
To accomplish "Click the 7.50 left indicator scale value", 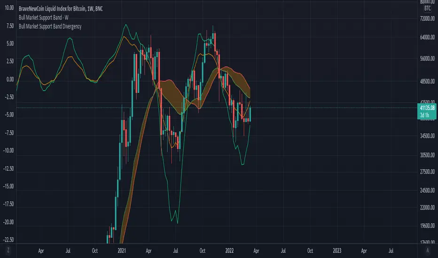I will [10, 26].
